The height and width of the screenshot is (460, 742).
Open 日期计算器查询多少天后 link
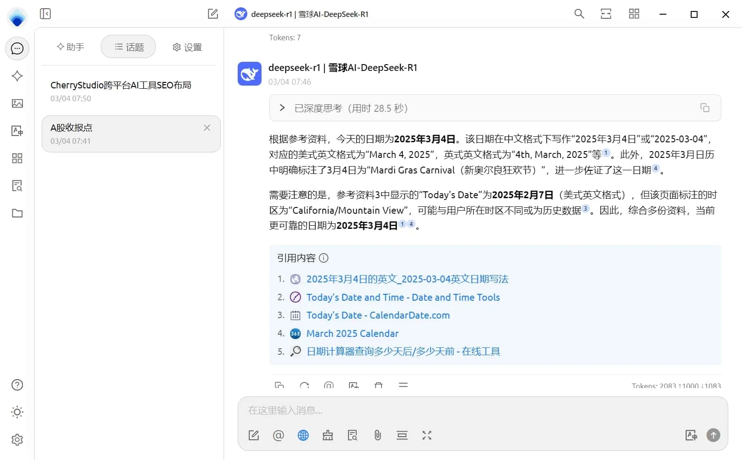(x=403, y=352)
